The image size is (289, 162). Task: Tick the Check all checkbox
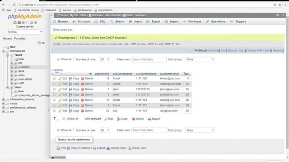(64, 119)
